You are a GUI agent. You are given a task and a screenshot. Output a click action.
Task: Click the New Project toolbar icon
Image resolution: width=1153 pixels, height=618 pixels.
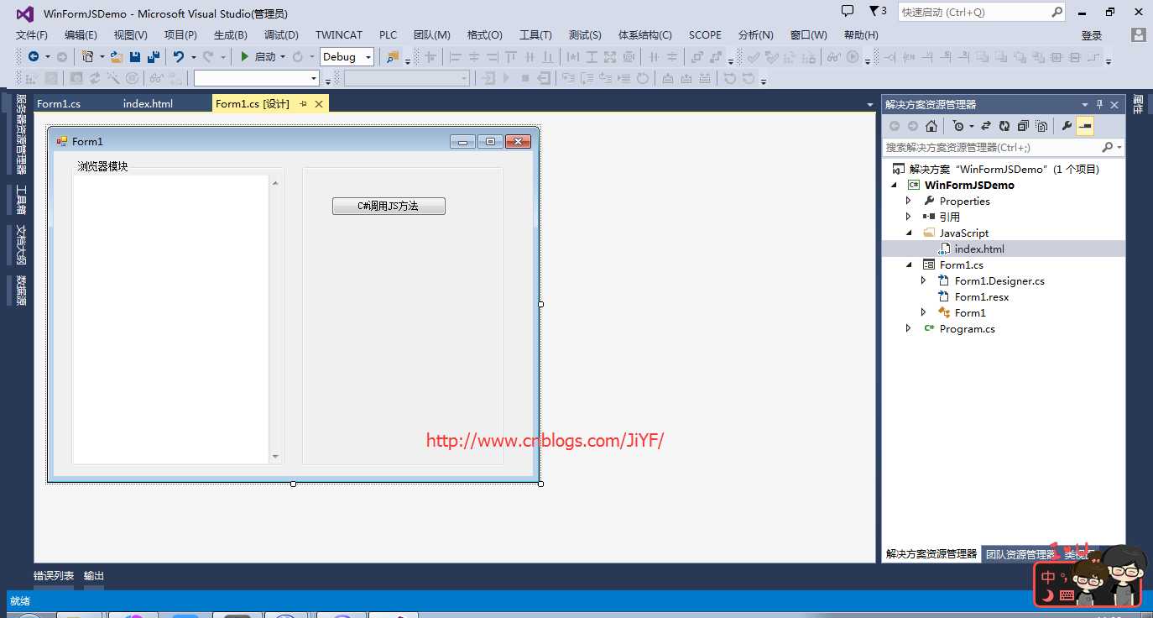tap(88, 57)
